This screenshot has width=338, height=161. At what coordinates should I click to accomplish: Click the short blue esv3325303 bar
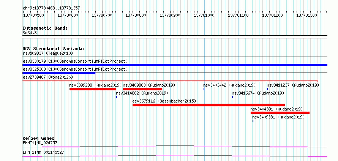pyautogui.click(x=59, y=73)
